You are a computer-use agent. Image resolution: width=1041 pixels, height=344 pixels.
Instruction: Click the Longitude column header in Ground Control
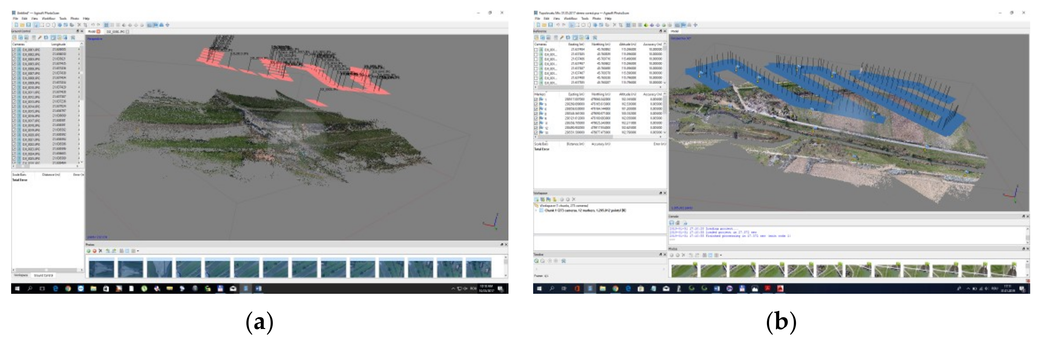59,44
